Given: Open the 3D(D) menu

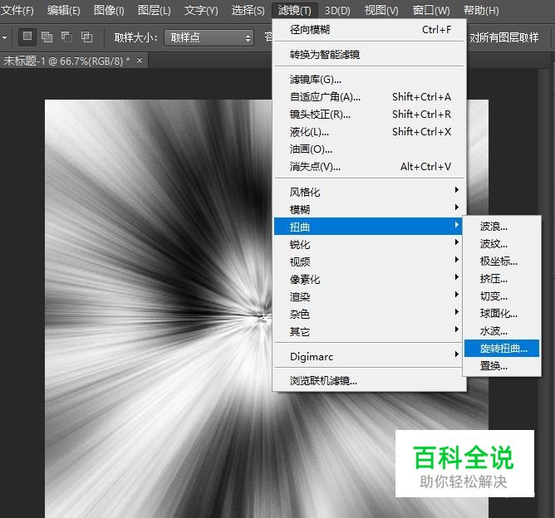Looking at the screenshot, I should 337,10.
